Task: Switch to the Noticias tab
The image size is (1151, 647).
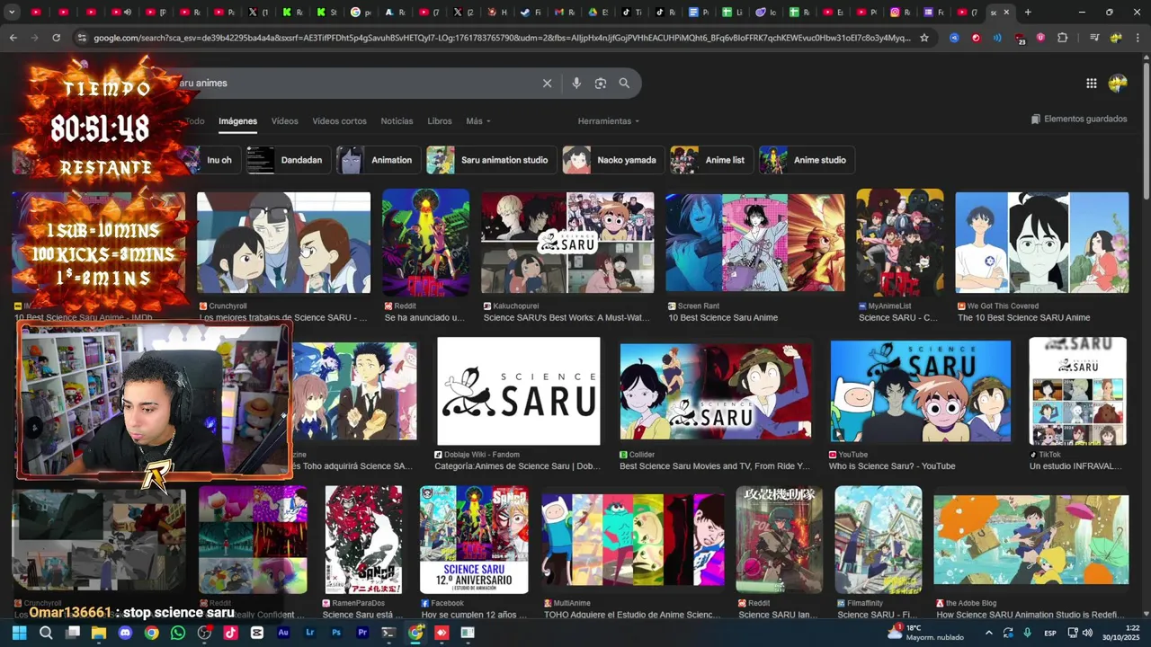Action: click(397, 121)
